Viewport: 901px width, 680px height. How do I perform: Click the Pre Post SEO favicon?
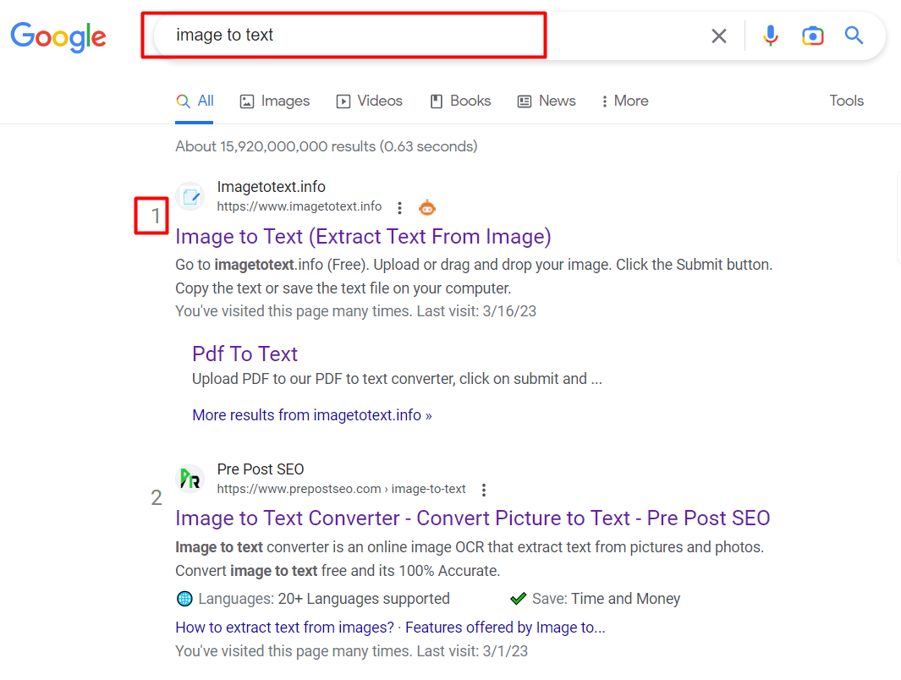(190, 479)
